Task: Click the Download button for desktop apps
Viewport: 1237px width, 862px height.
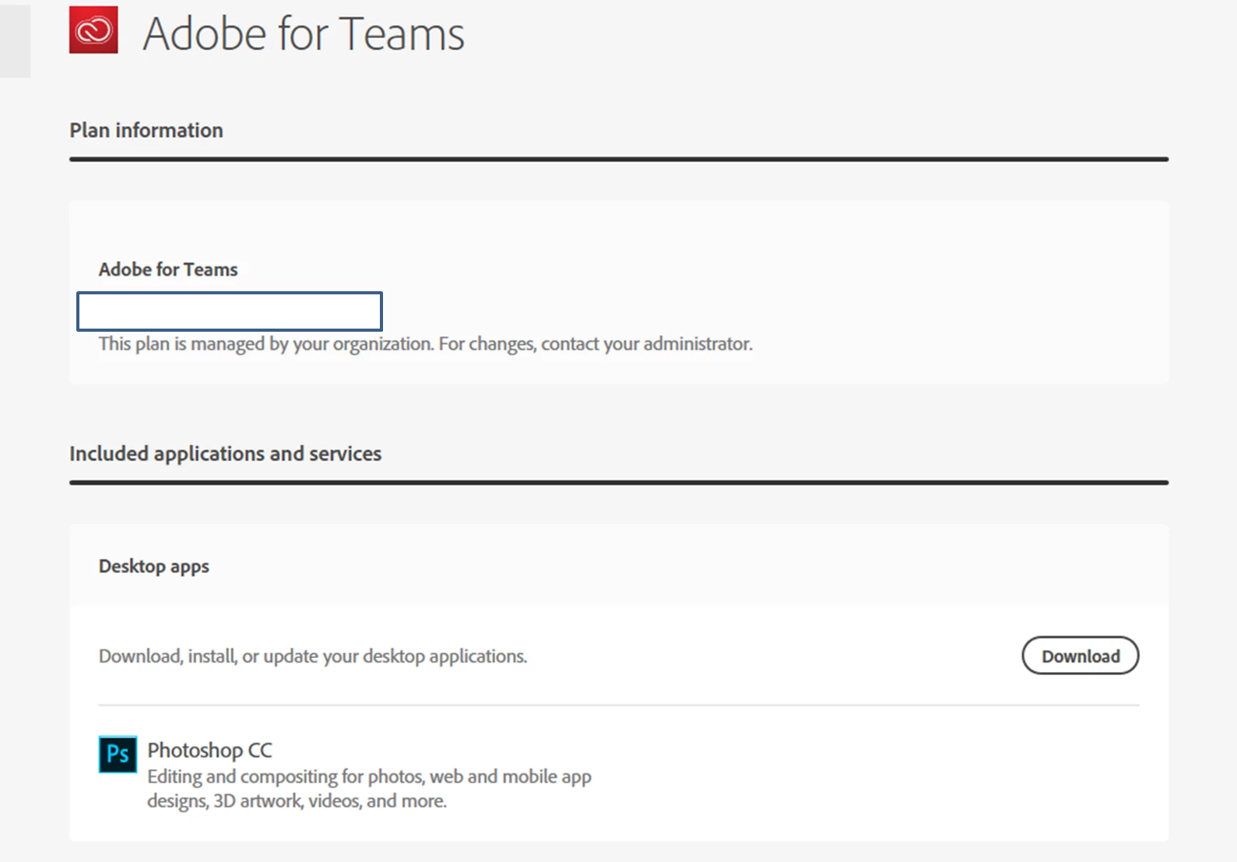Action: click(x=1080, y=656)
